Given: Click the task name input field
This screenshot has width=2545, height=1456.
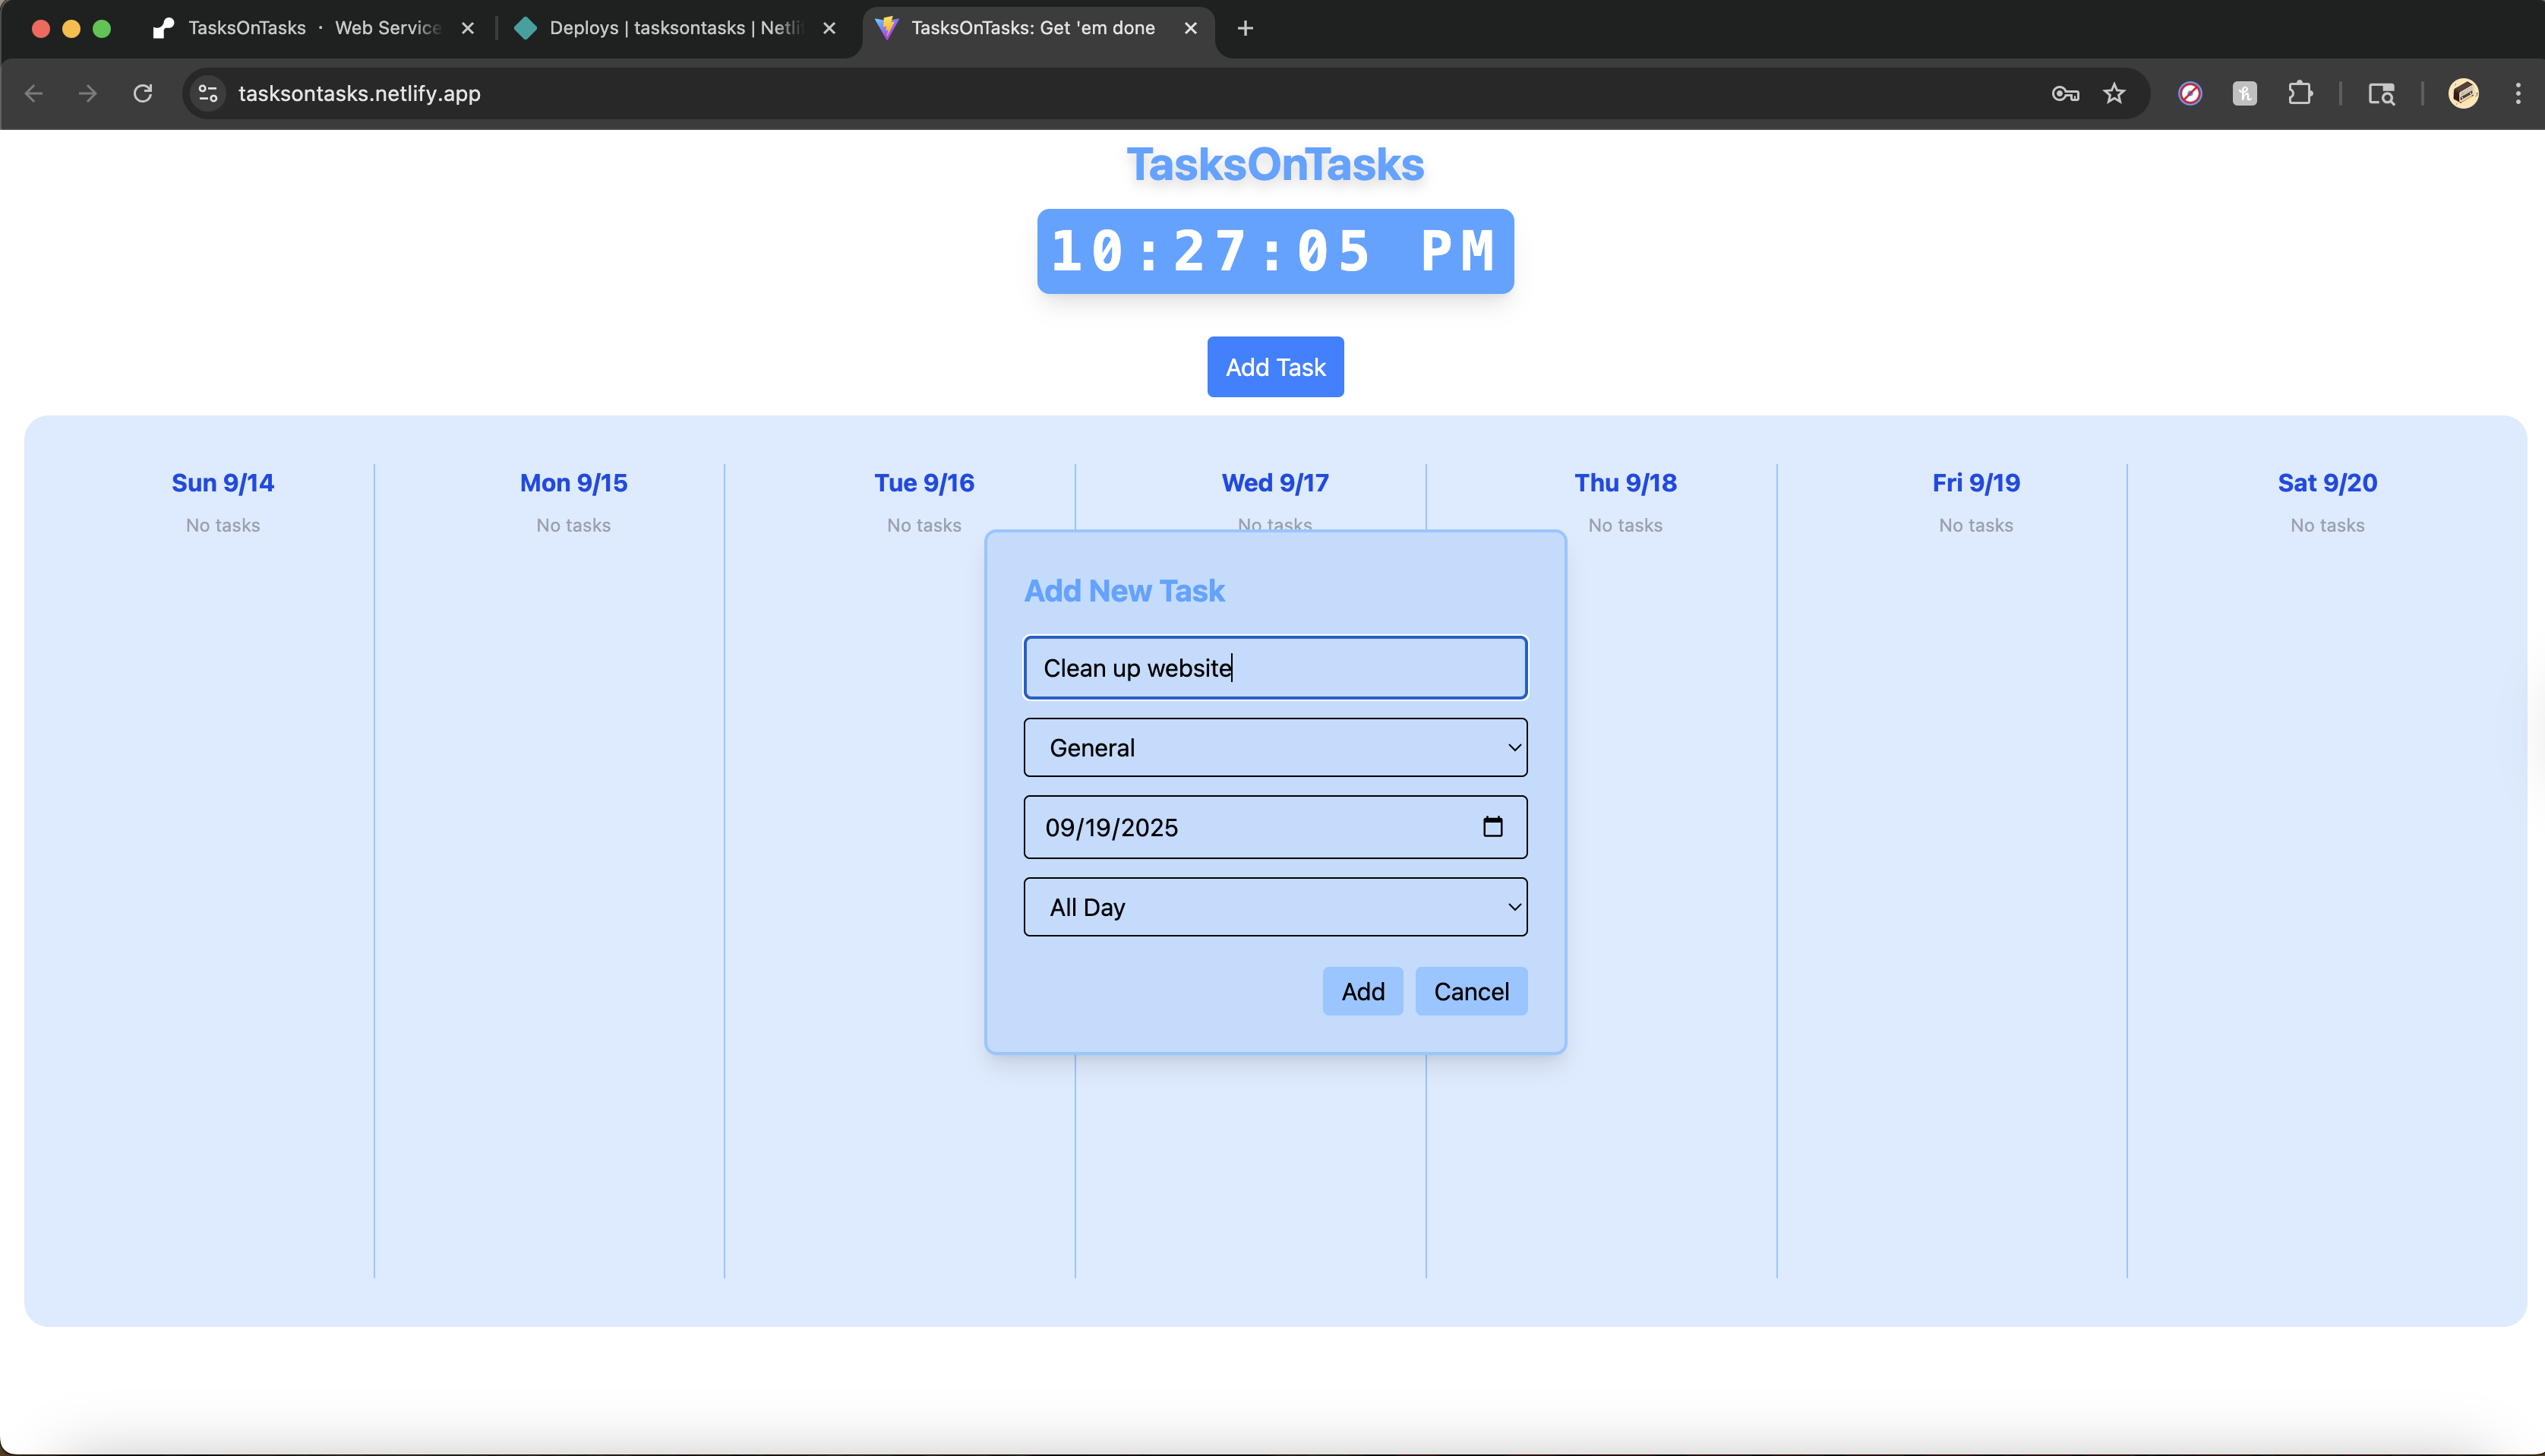Looking at the screenshot, I should (1274, 667).
